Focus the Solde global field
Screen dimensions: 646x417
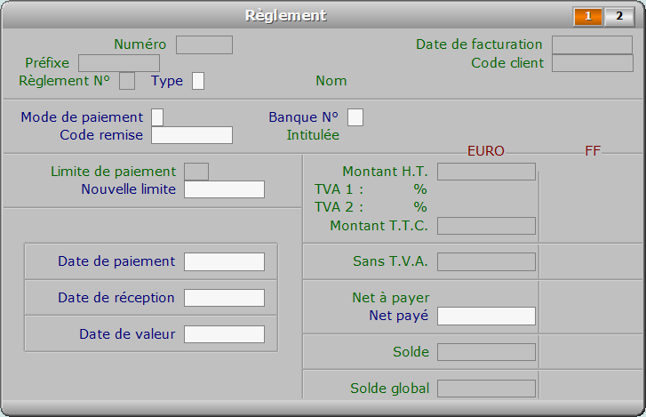point(486,389)
